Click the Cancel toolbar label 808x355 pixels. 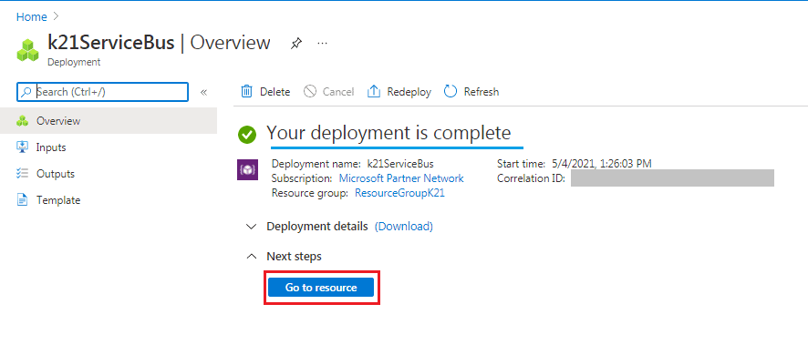pyautogui.click(x=338, y=92)
